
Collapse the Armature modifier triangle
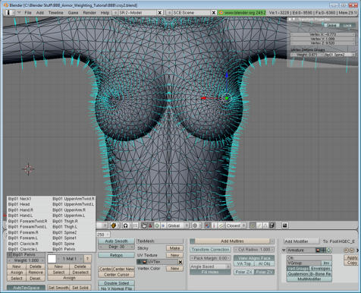[284, 250]
